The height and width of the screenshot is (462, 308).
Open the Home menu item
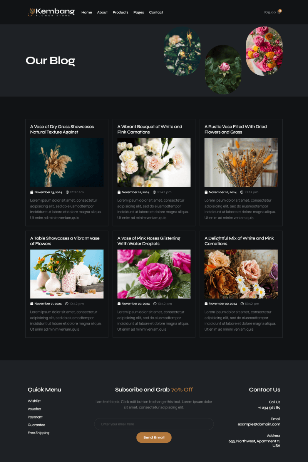click(87, 12)
